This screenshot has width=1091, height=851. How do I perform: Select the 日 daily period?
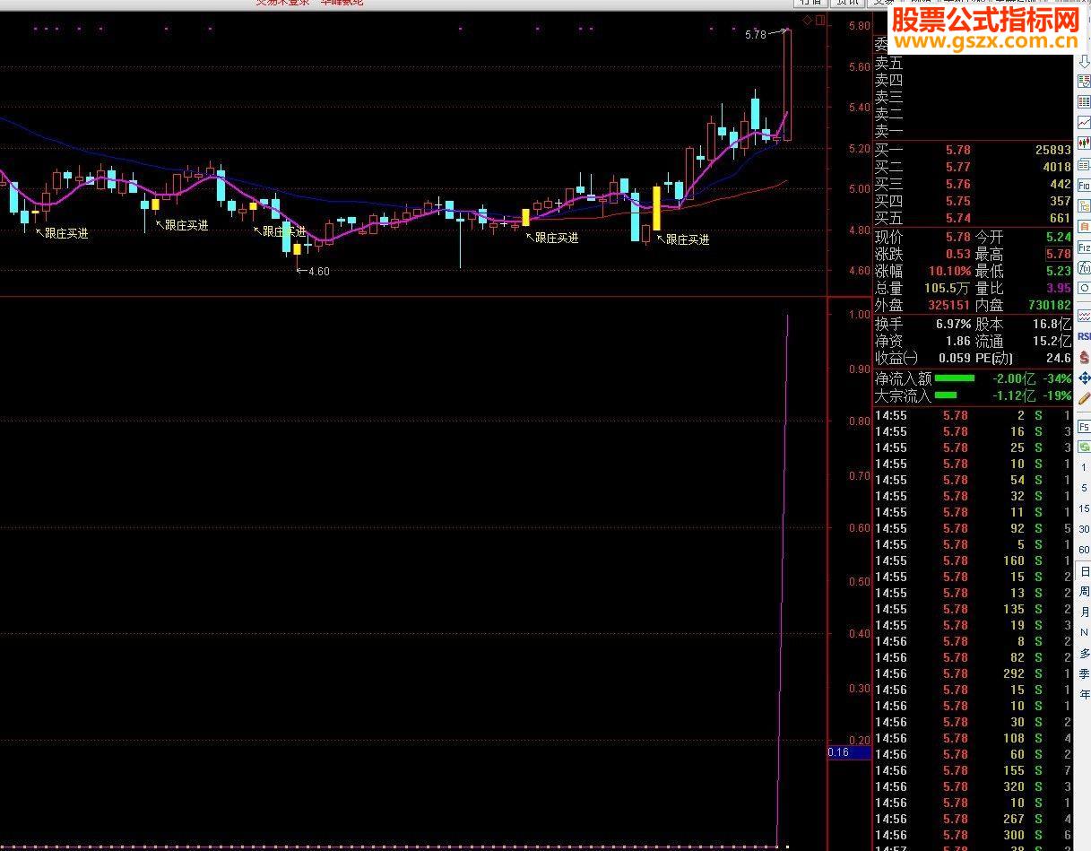pos(1084,571)
